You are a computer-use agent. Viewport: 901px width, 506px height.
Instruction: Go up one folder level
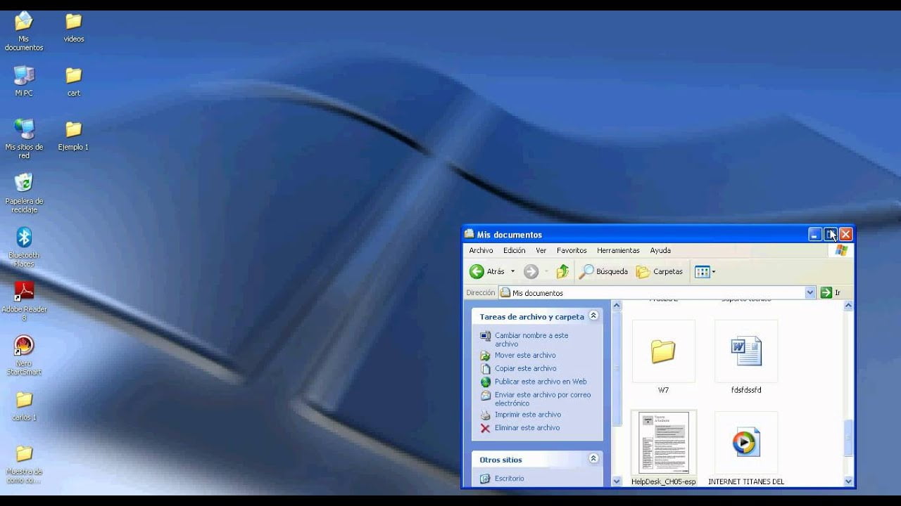(562, 271)
